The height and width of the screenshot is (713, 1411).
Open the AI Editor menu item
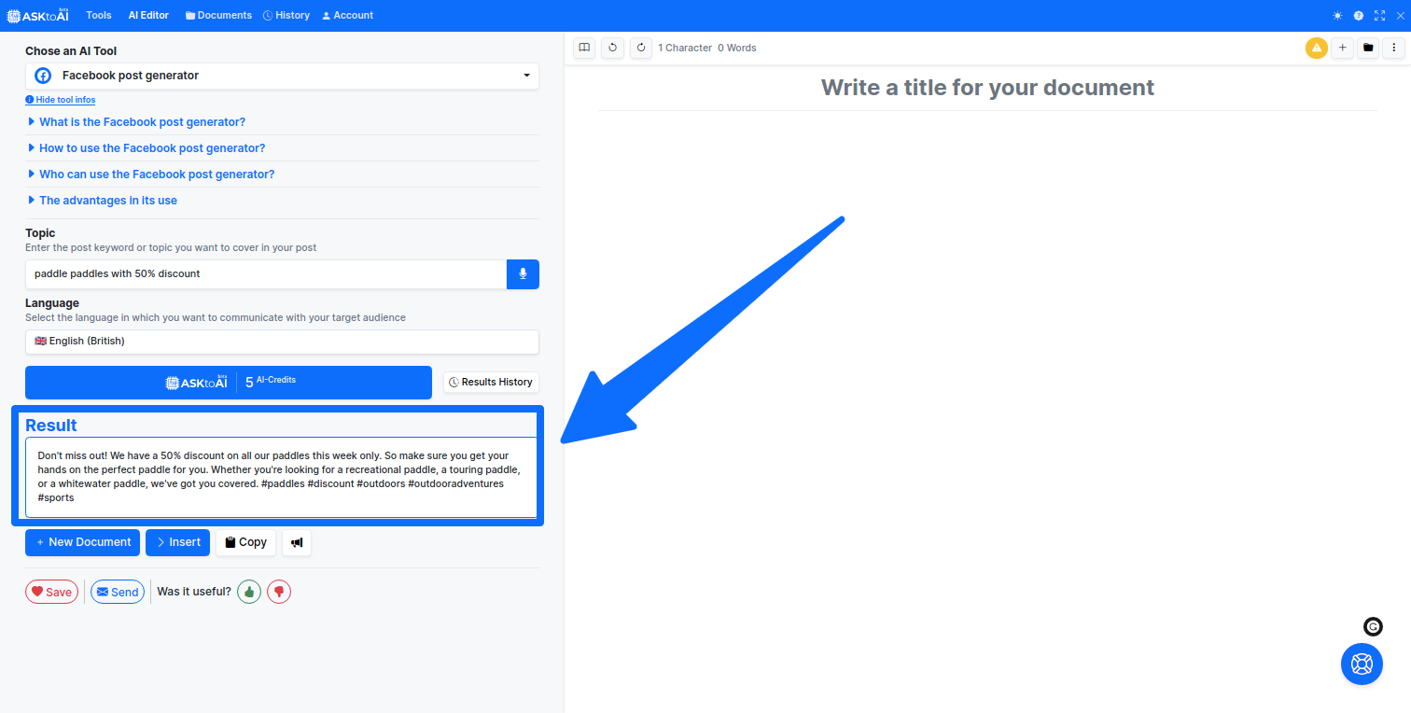(147, 15)
